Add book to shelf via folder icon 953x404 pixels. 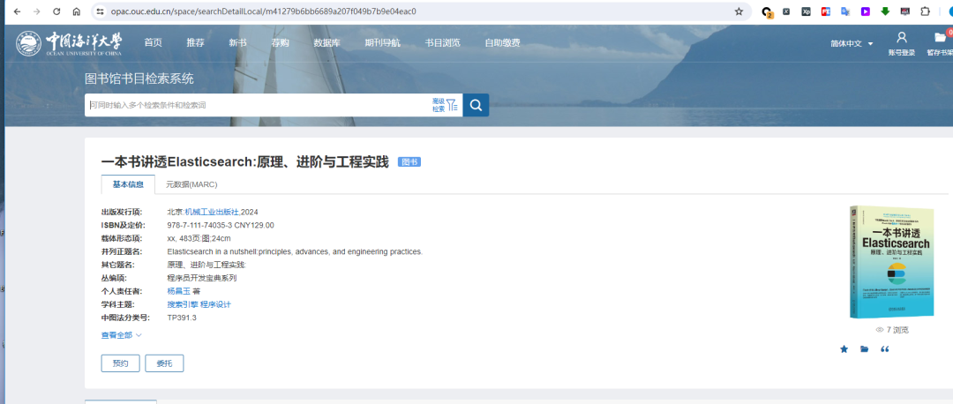point(864,349)
